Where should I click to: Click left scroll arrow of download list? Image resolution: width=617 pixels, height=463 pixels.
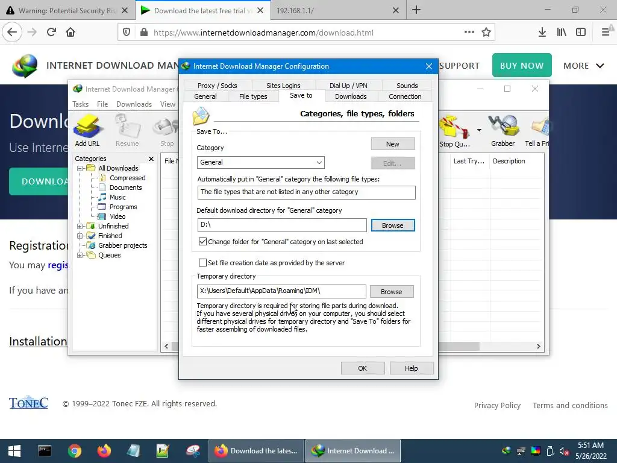click(x=166, y=347)
